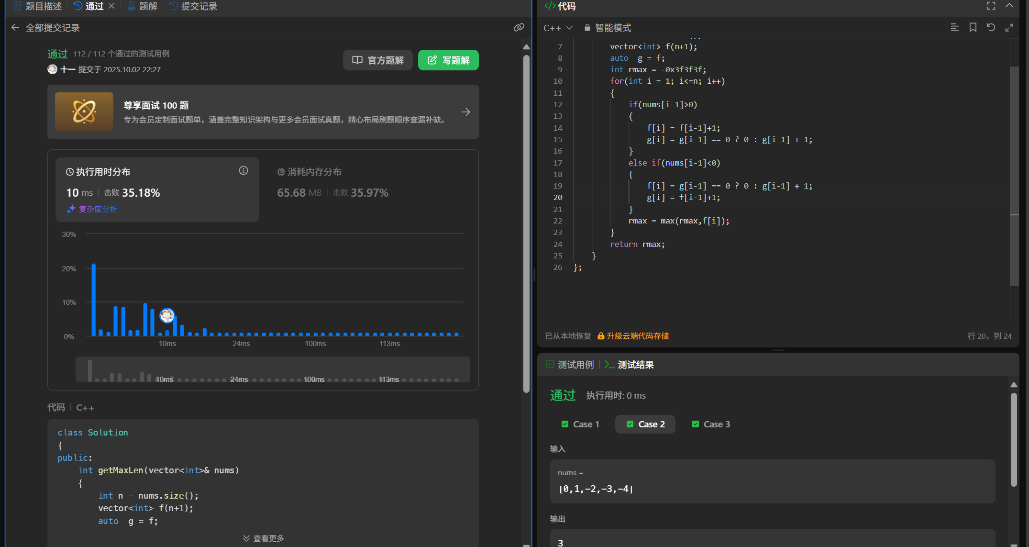This screenshot has width=1029, height=547.
Task: Click the format code icon
Action: [x=954, y=28]
